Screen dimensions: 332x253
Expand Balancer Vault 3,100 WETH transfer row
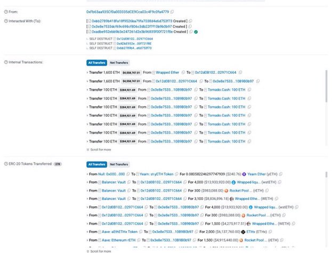pos(87,199)
